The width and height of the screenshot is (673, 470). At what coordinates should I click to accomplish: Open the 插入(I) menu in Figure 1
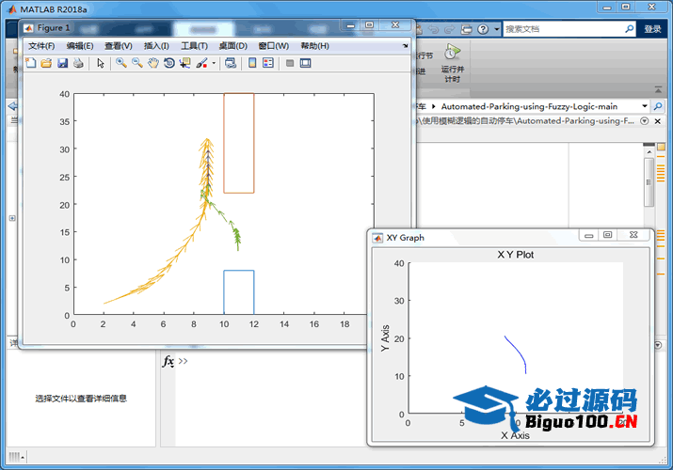point(156,46)
